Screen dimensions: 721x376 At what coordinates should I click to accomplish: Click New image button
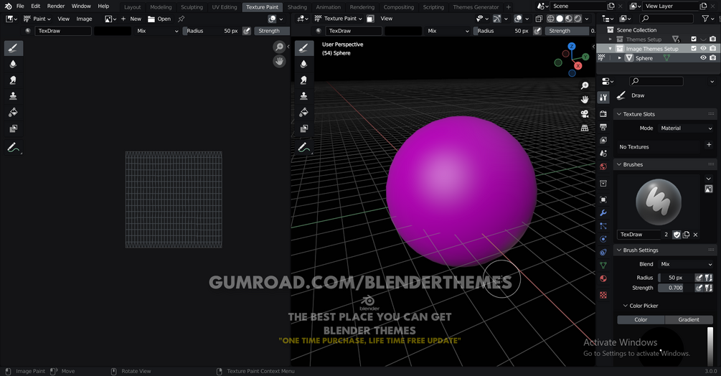131,19
